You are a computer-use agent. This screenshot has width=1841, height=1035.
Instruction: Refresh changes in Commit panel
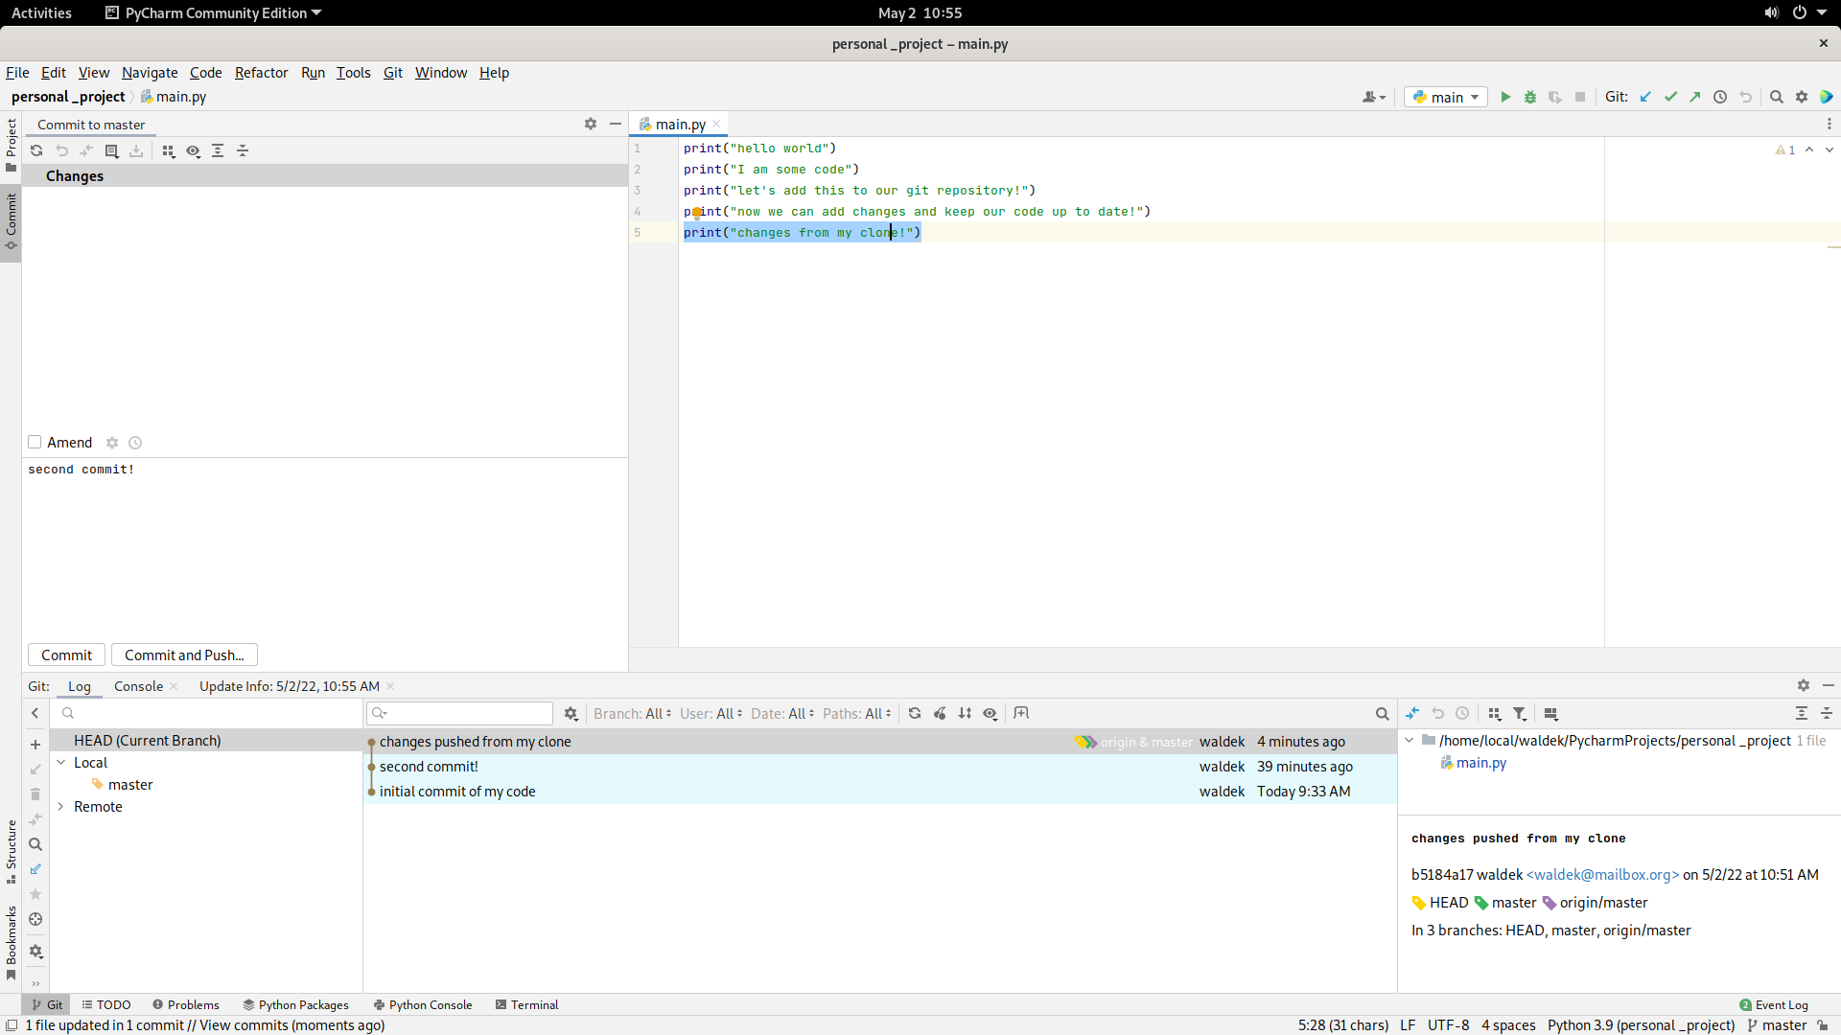click(x=36, y=150)
